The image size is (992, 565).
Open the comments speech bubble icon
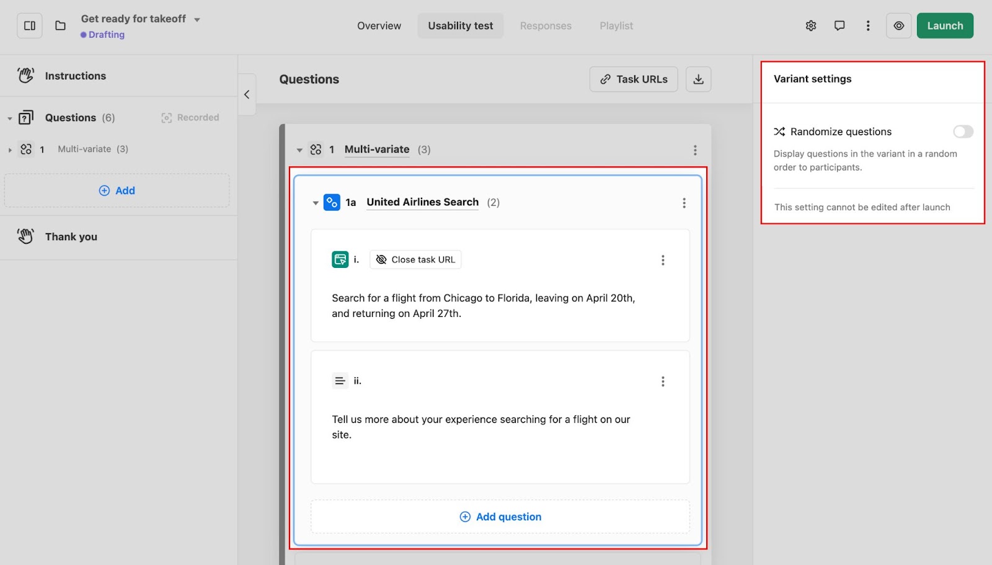coord(839,25)
